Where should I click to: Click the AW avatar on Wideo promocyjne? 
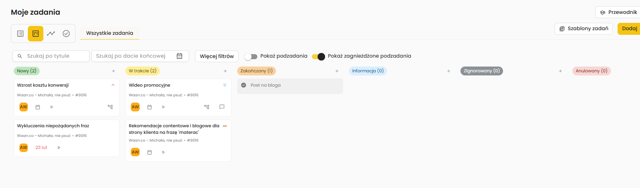[x=135, y=107]
